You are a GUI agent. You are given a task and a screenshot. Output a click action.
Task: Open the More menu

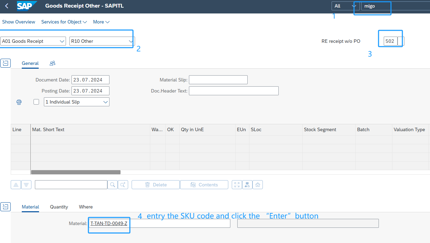[x=101, y=22]
